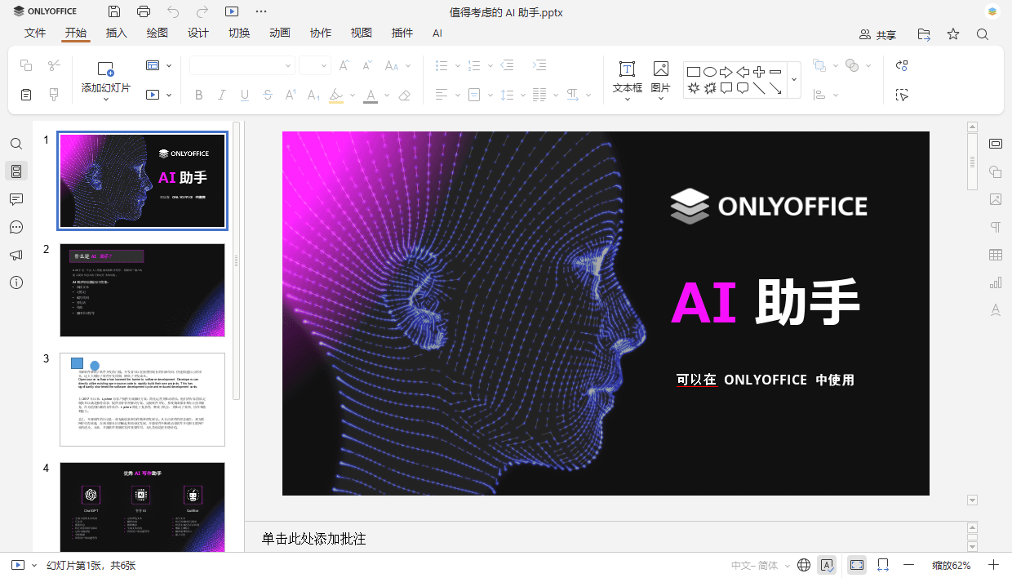The image size is (1012, 578).
Task: Expand the shapes gallery dropdown
Action: pyautogui.click(x=792, y=79)
